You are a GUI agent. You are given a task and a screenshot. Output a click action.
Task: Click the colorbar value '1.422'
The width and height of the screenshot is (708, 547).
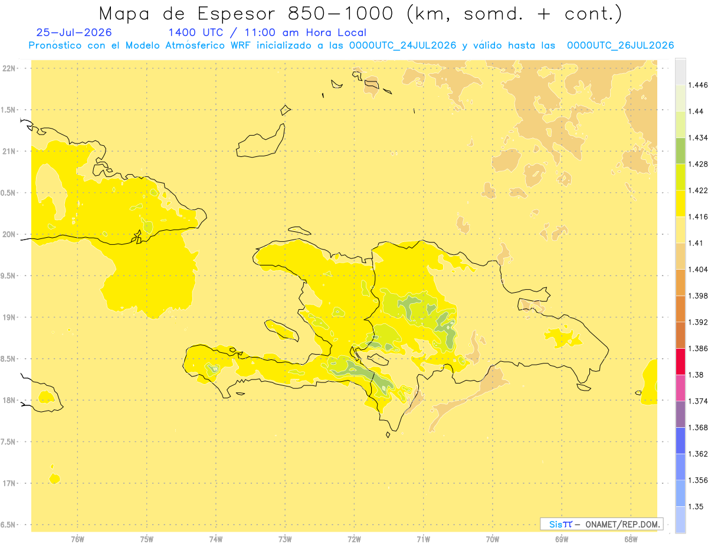pyautogui.click(x=698, y=191)
